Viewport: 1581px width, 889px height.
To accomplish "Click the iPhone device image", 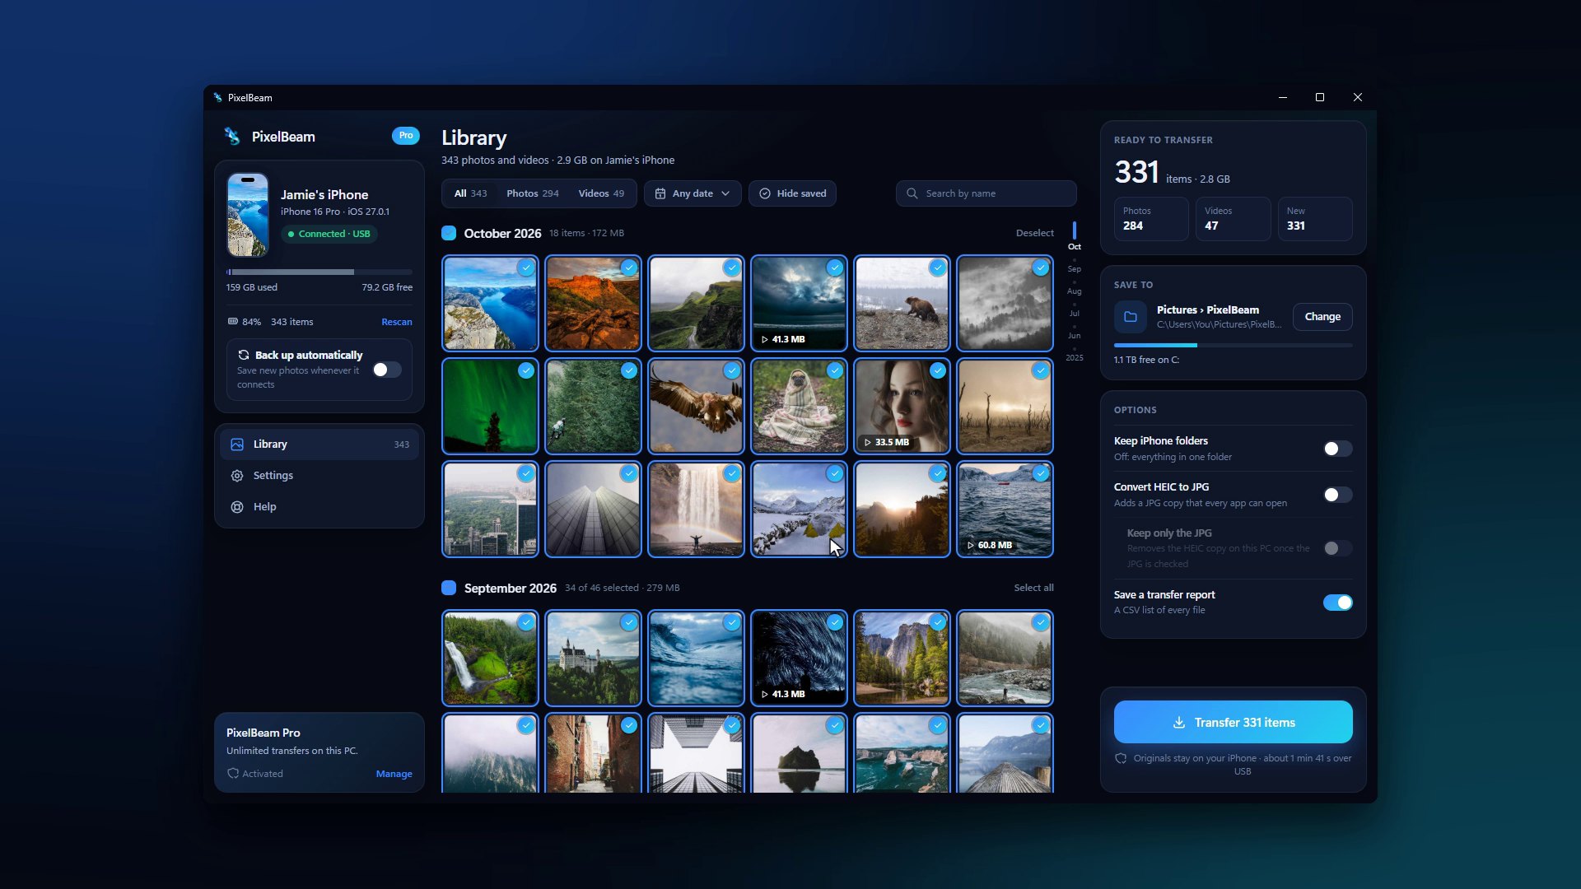I will click(x=248, y=215).
